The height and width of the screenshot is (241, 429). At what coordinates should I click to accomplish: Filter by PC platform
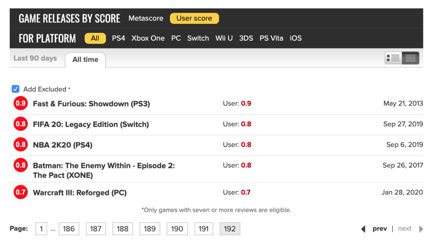pyautogui.click(x=176, y=38)
